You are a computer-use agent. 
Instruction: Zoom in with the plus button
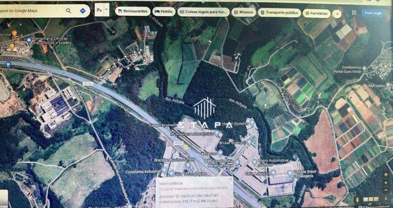(386, 183)
